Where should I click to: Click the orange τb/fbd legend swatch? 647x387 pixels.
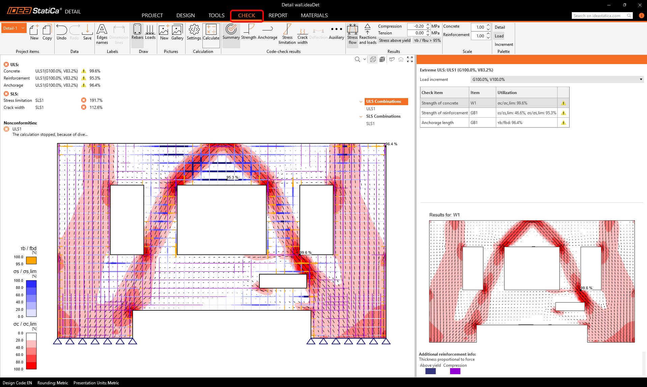pyautogui.click(x=31, y=261)
